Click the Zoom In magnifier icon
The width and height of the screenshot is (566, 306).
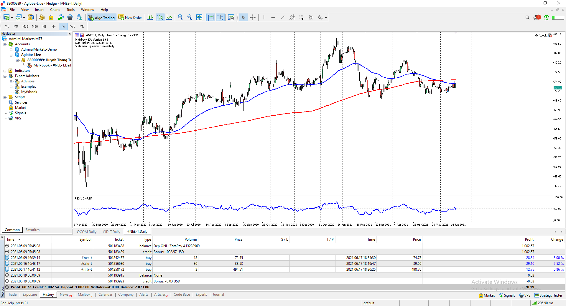click(x=180, y=18)
